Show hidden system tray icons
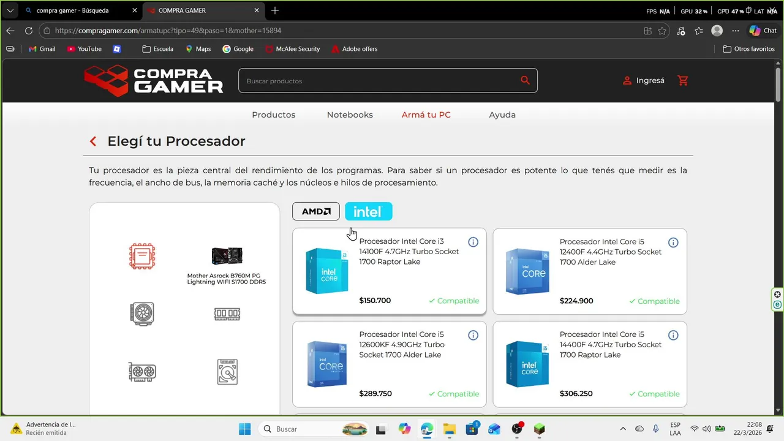Image resolution: width=784 pixels, height=441 pixels. (623, 429)
